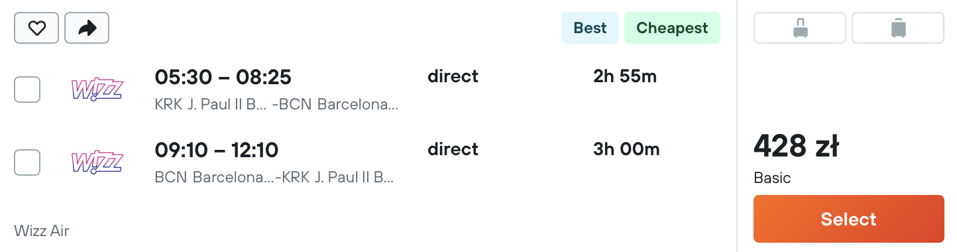
Task: Click the 428 zł price
Action: coord(797,146)
